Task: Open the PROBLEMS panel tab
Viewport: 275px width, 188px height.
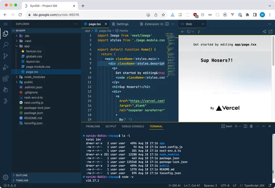Action: pos(93,126)
